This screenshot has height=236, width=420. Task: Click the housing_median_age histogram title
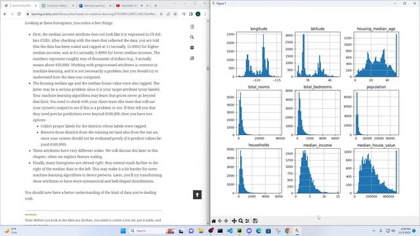376,29
